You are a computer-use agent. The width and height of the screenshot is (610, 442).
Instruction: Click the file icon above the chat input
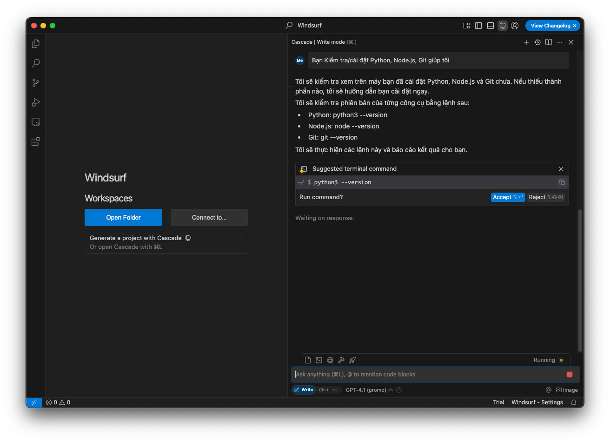tap(308, 360)
